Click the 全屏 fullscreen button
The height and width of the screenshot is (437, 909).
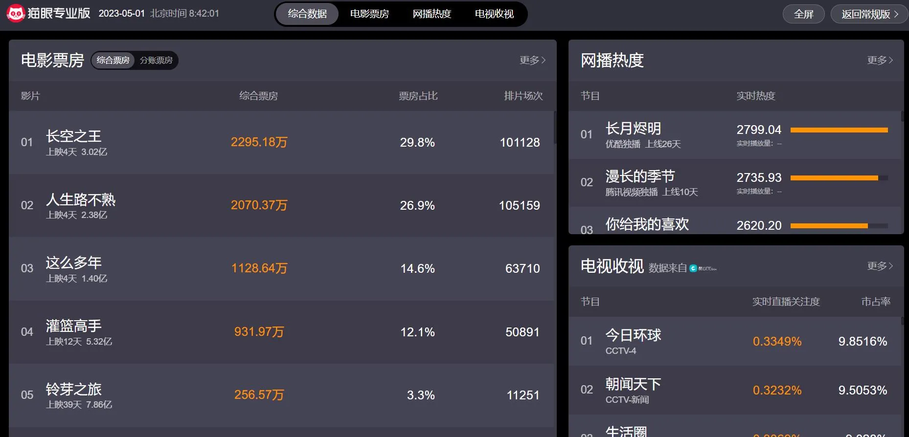coord(803,14)
